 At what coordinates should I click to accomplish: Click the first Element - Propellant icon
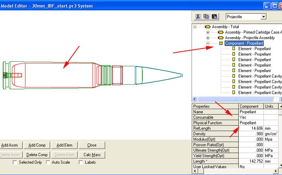[233, 49]
